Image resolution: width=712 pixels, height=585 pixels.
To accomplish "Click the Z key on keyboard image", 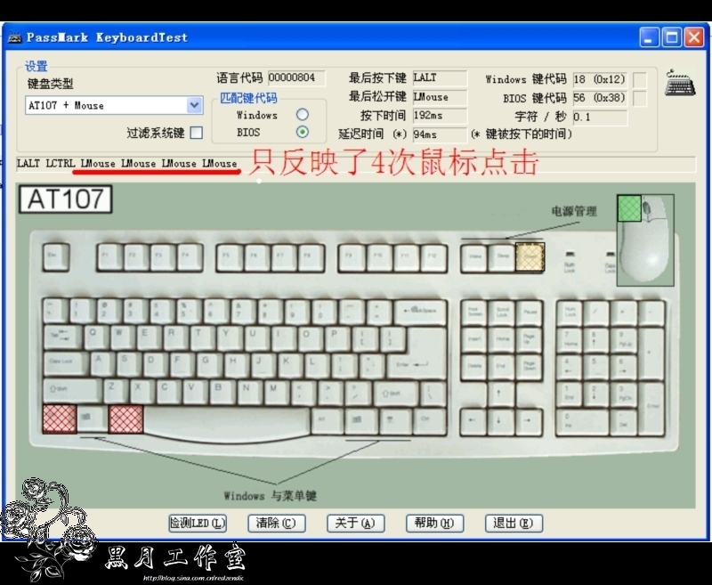I will coord(116,391).
